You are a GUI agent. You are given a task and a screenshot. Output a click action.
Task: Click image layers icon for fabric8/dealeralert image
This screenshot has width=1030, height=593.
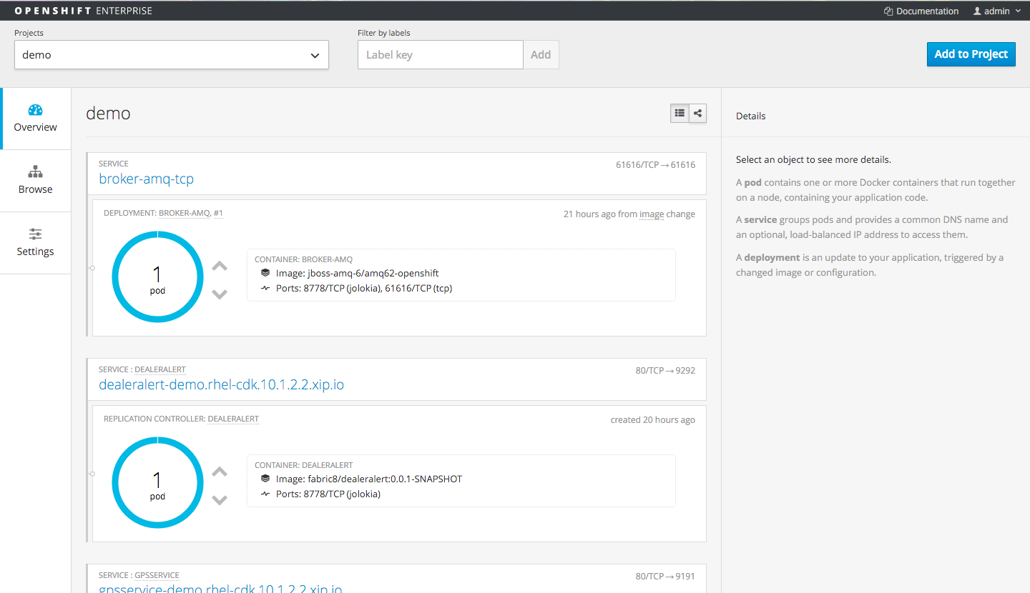(x=265, y=479)
